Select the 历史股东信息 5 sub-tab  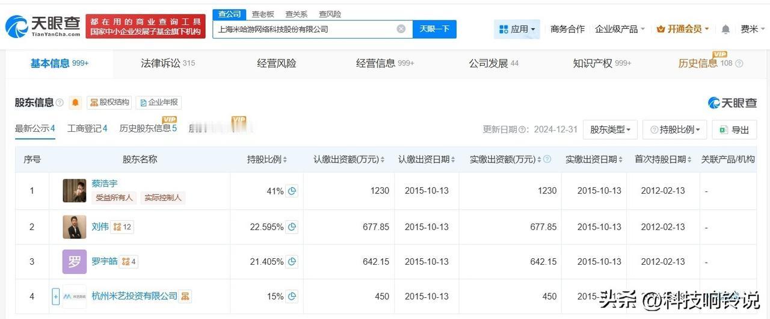[x=148, y=128]
